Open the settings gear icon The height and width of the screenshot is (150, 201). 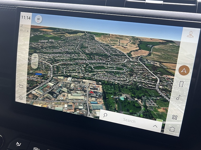tap(21, 98)
